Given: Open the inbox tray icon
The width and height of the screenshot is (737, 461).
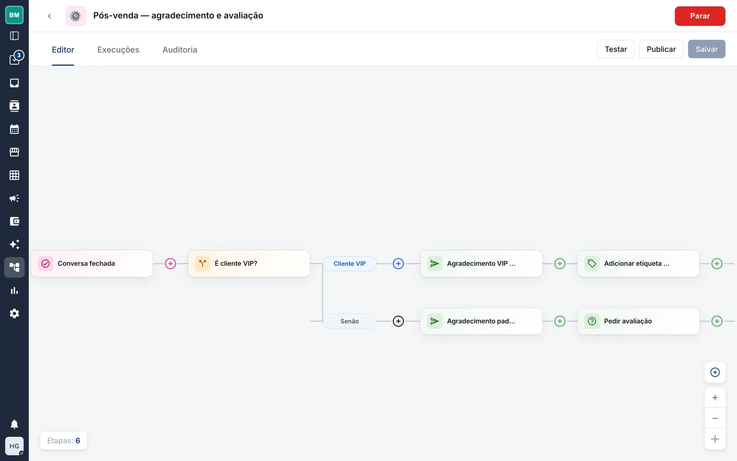Looking at the screenshot, I should (x=14, y=83).
